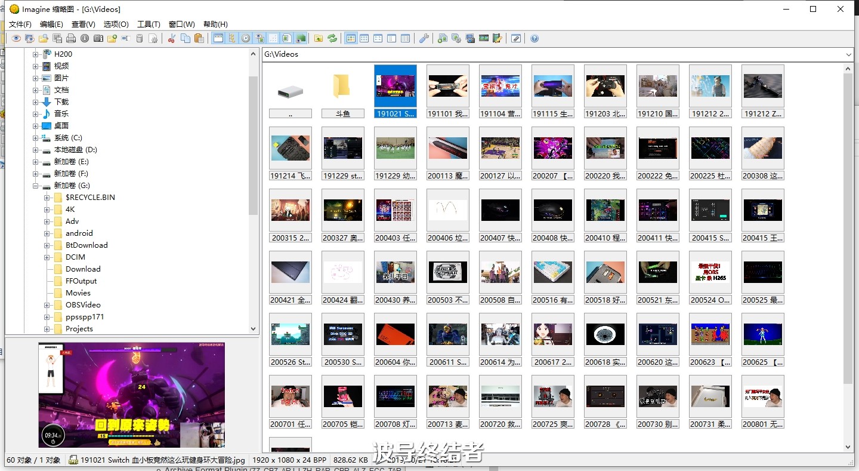Select the 斗鱼 folder thumbnail

(x=343, y=92)
